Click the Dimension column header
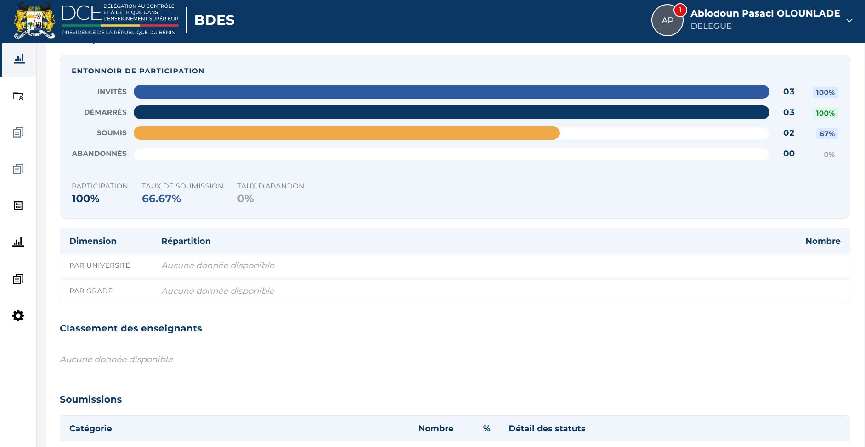 click(93, 241)
